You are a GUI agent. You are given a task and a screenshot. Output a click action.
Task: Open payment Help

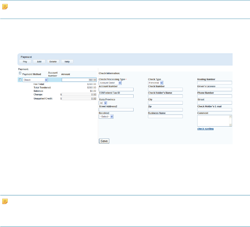pyautogui.click(x=67, y=62)
